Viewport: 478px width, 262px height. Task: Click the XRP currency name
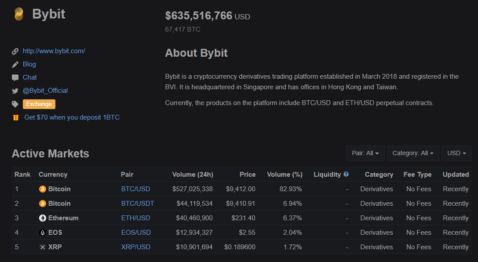(x=55, y=247)
